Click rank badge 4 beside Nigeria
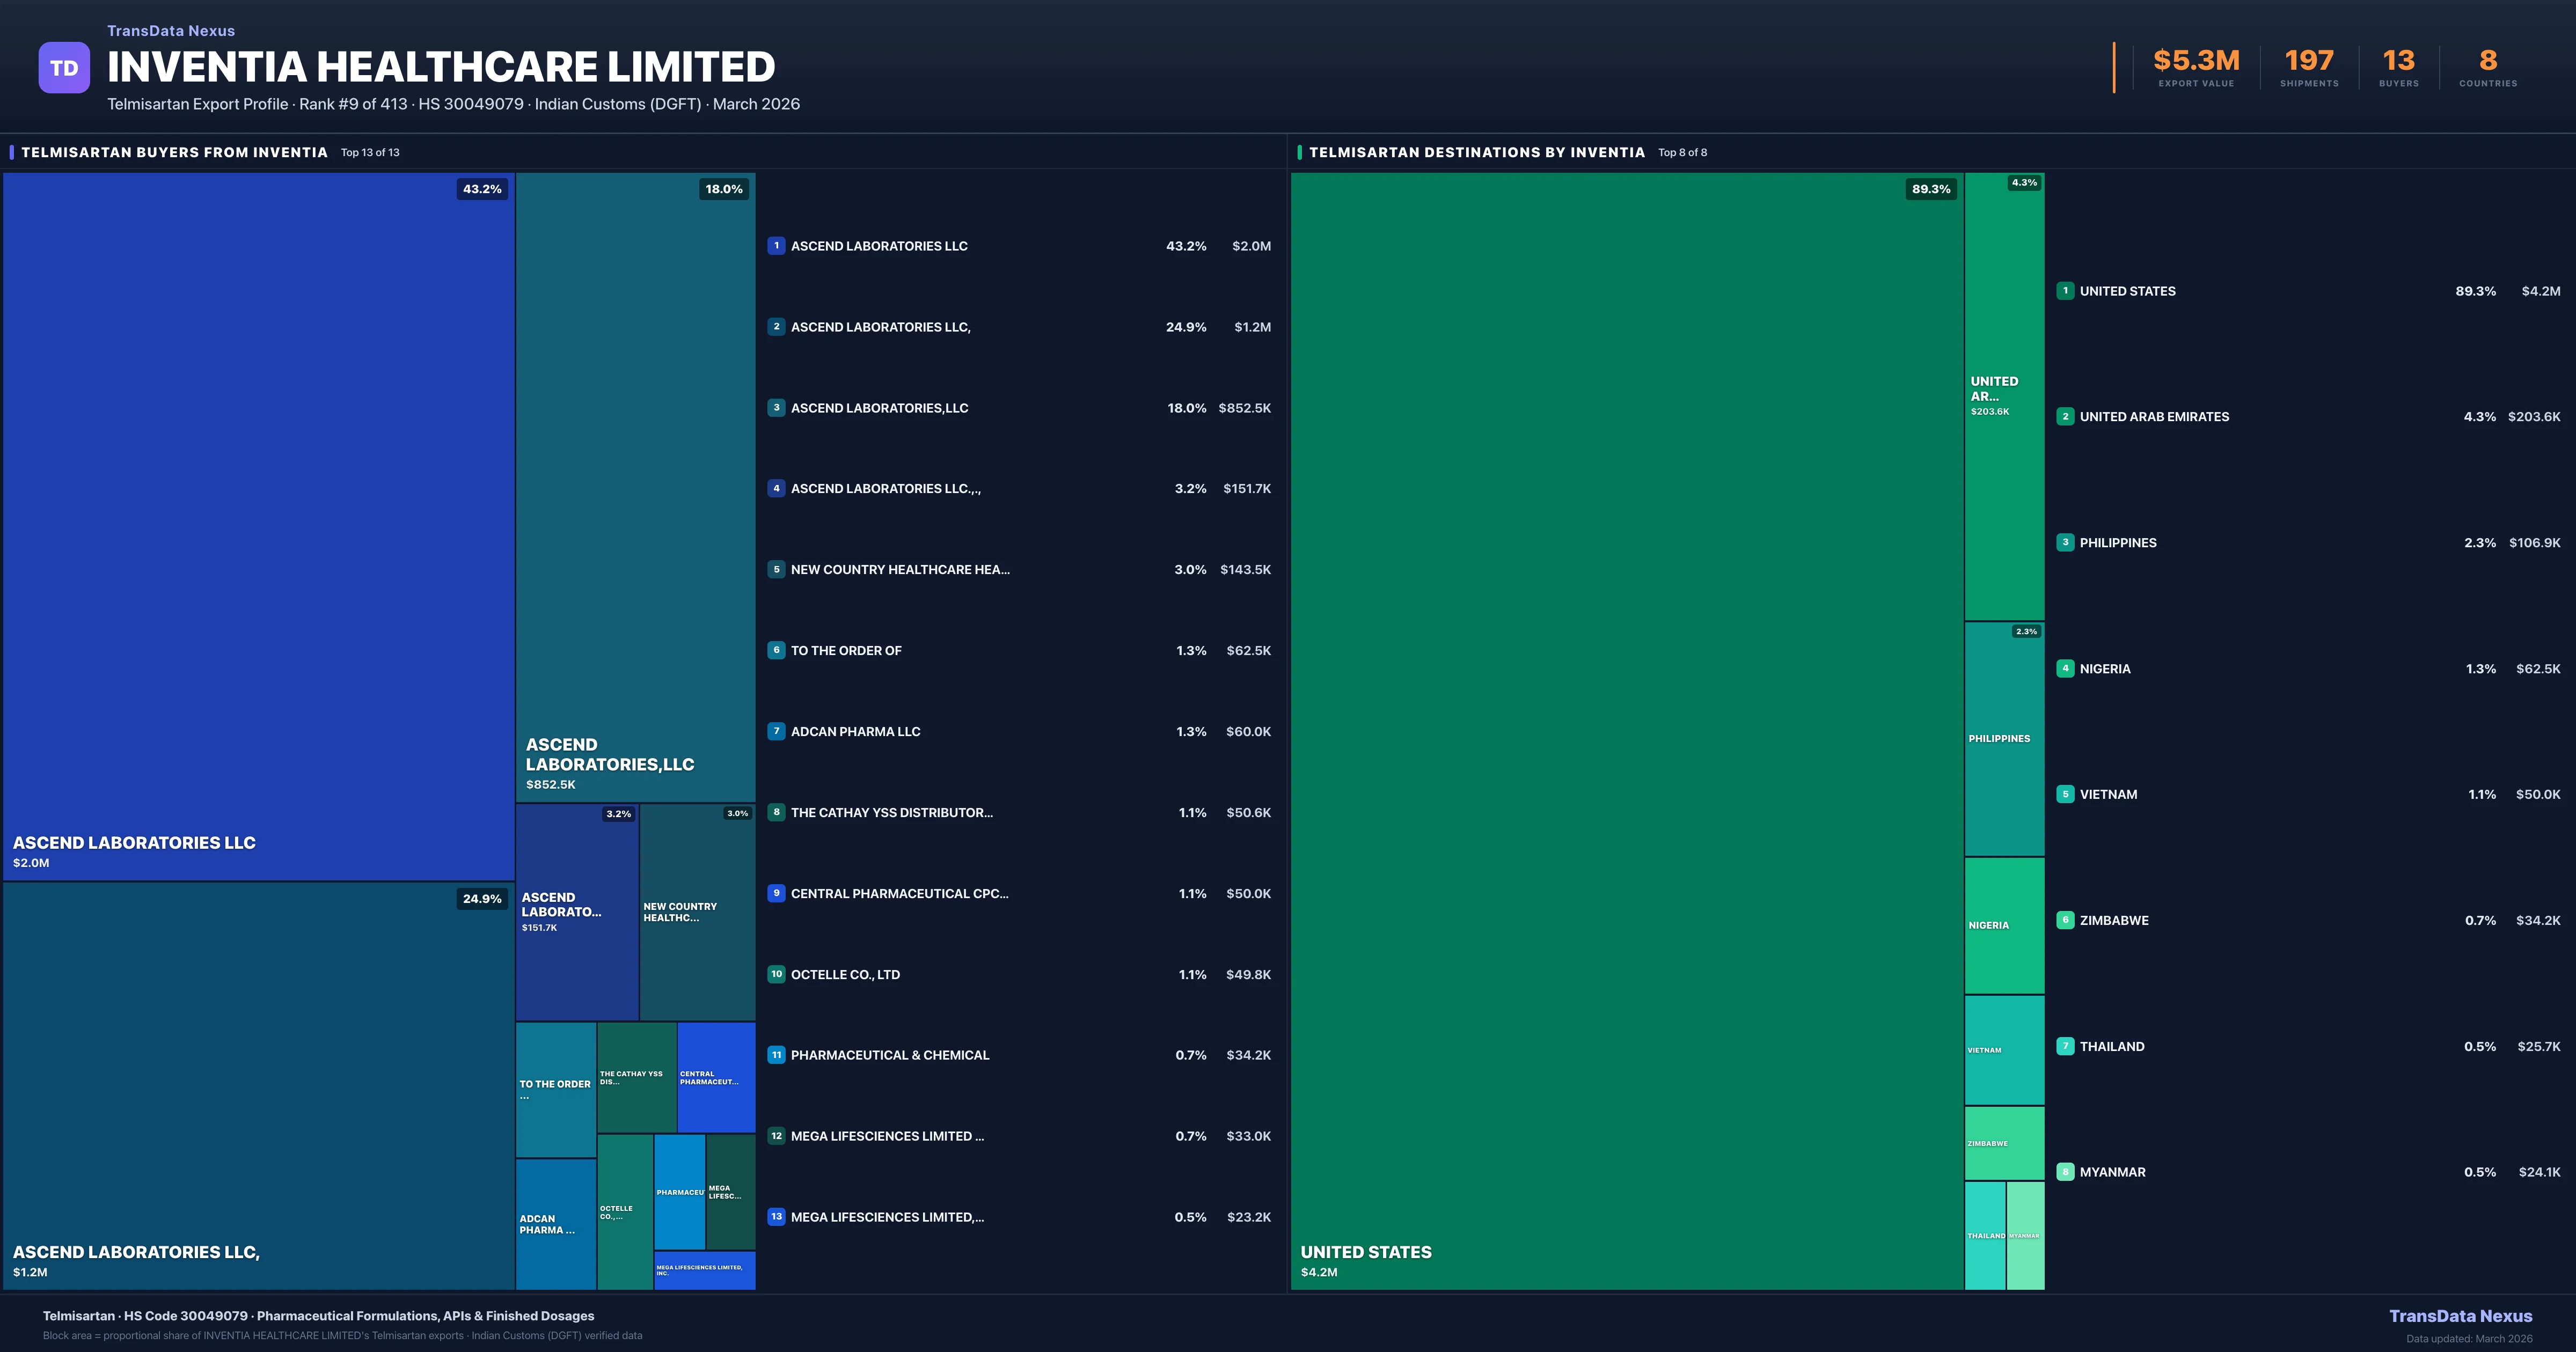Image resolution: width=2576 pixels, height=1352 pixels. tap(2065, 668)
